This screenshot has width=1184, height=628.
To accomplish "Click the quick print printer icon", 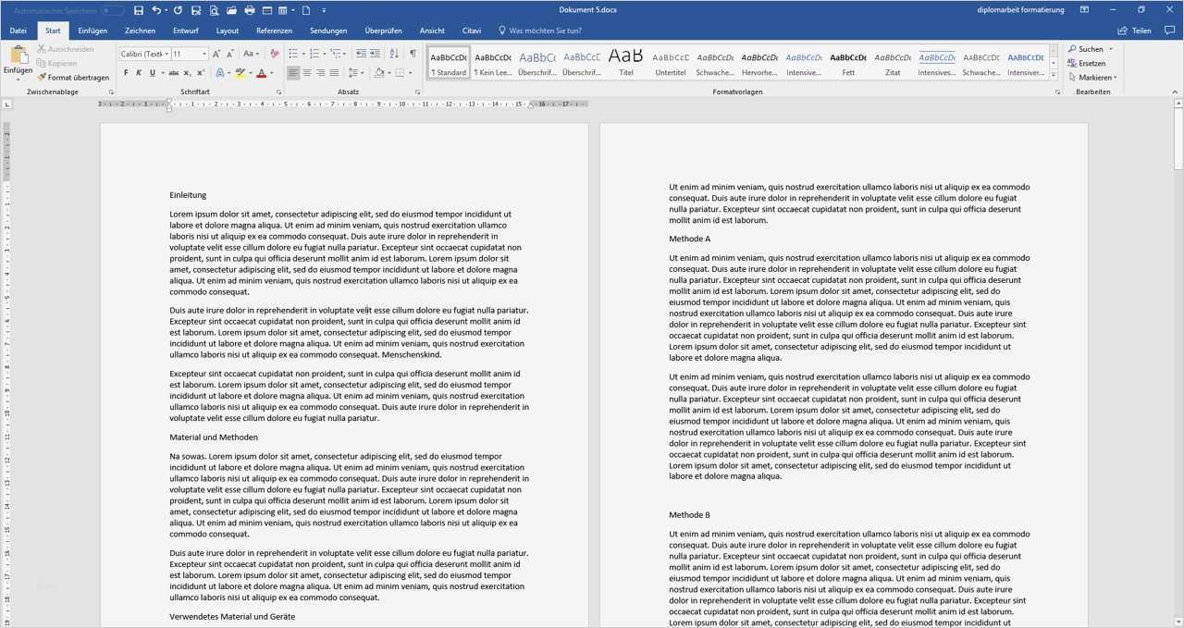I will click(x=250, y=10).
